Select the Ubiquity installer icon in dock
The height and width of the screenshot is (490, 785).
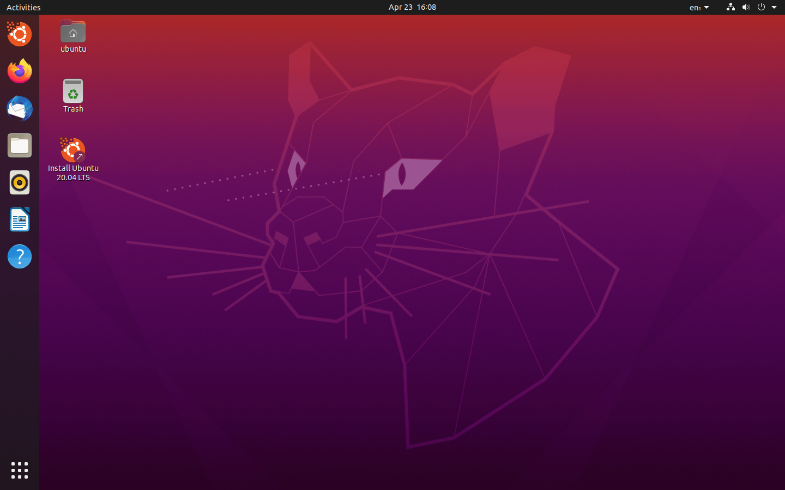(19, 34)
